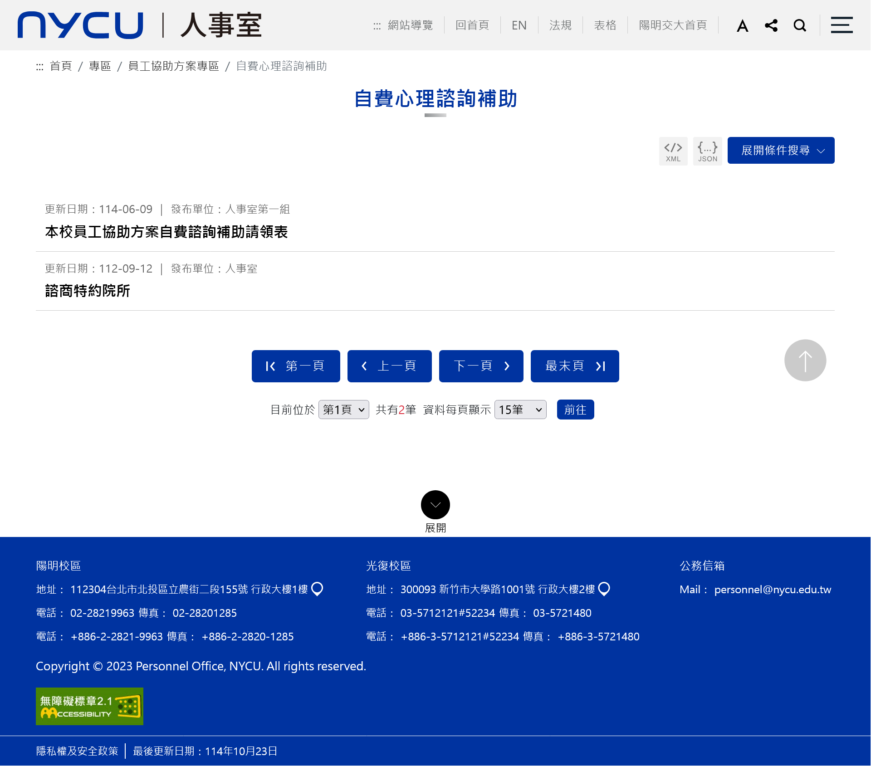Expand the footer with 展開 button
This screenshot has width=871, height=766.
(435, 505)
